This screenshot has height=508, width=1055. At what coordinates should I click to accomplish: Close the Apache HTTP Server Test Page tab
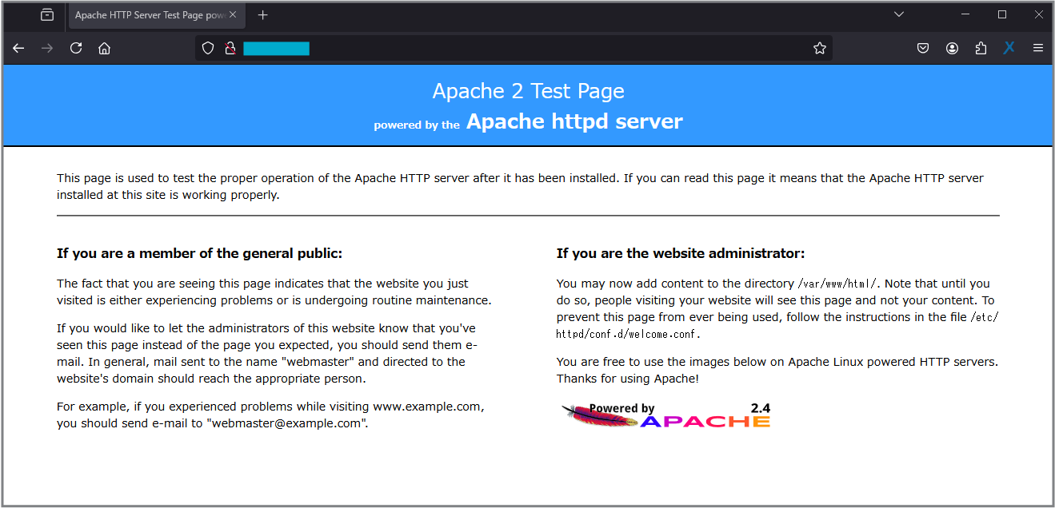pos(233,15)
